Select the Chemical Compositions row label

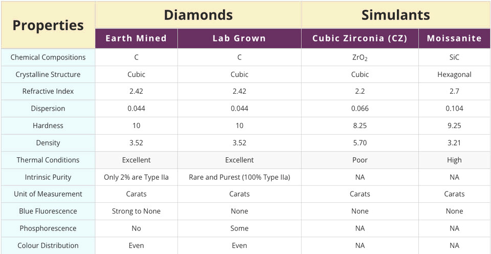pos(48,57)
